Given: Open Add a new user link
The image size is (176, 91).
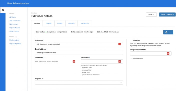Looking at the screenshot, I should (15, 21).
